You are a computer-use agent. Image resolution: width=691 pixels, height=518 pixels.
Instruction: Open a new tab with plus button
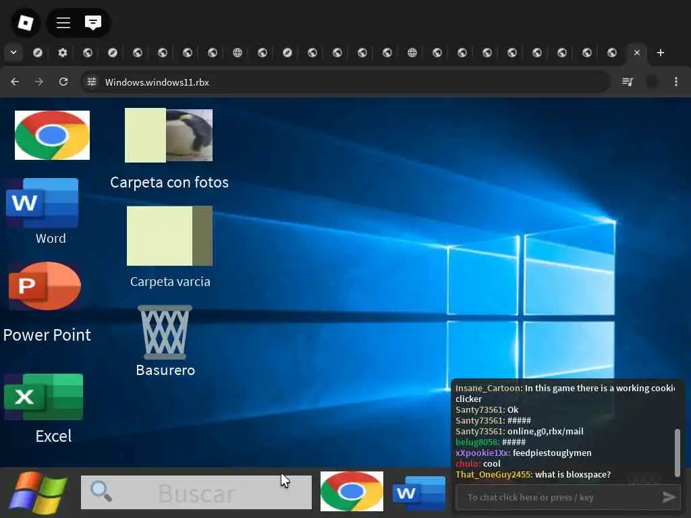coord(660,53)
